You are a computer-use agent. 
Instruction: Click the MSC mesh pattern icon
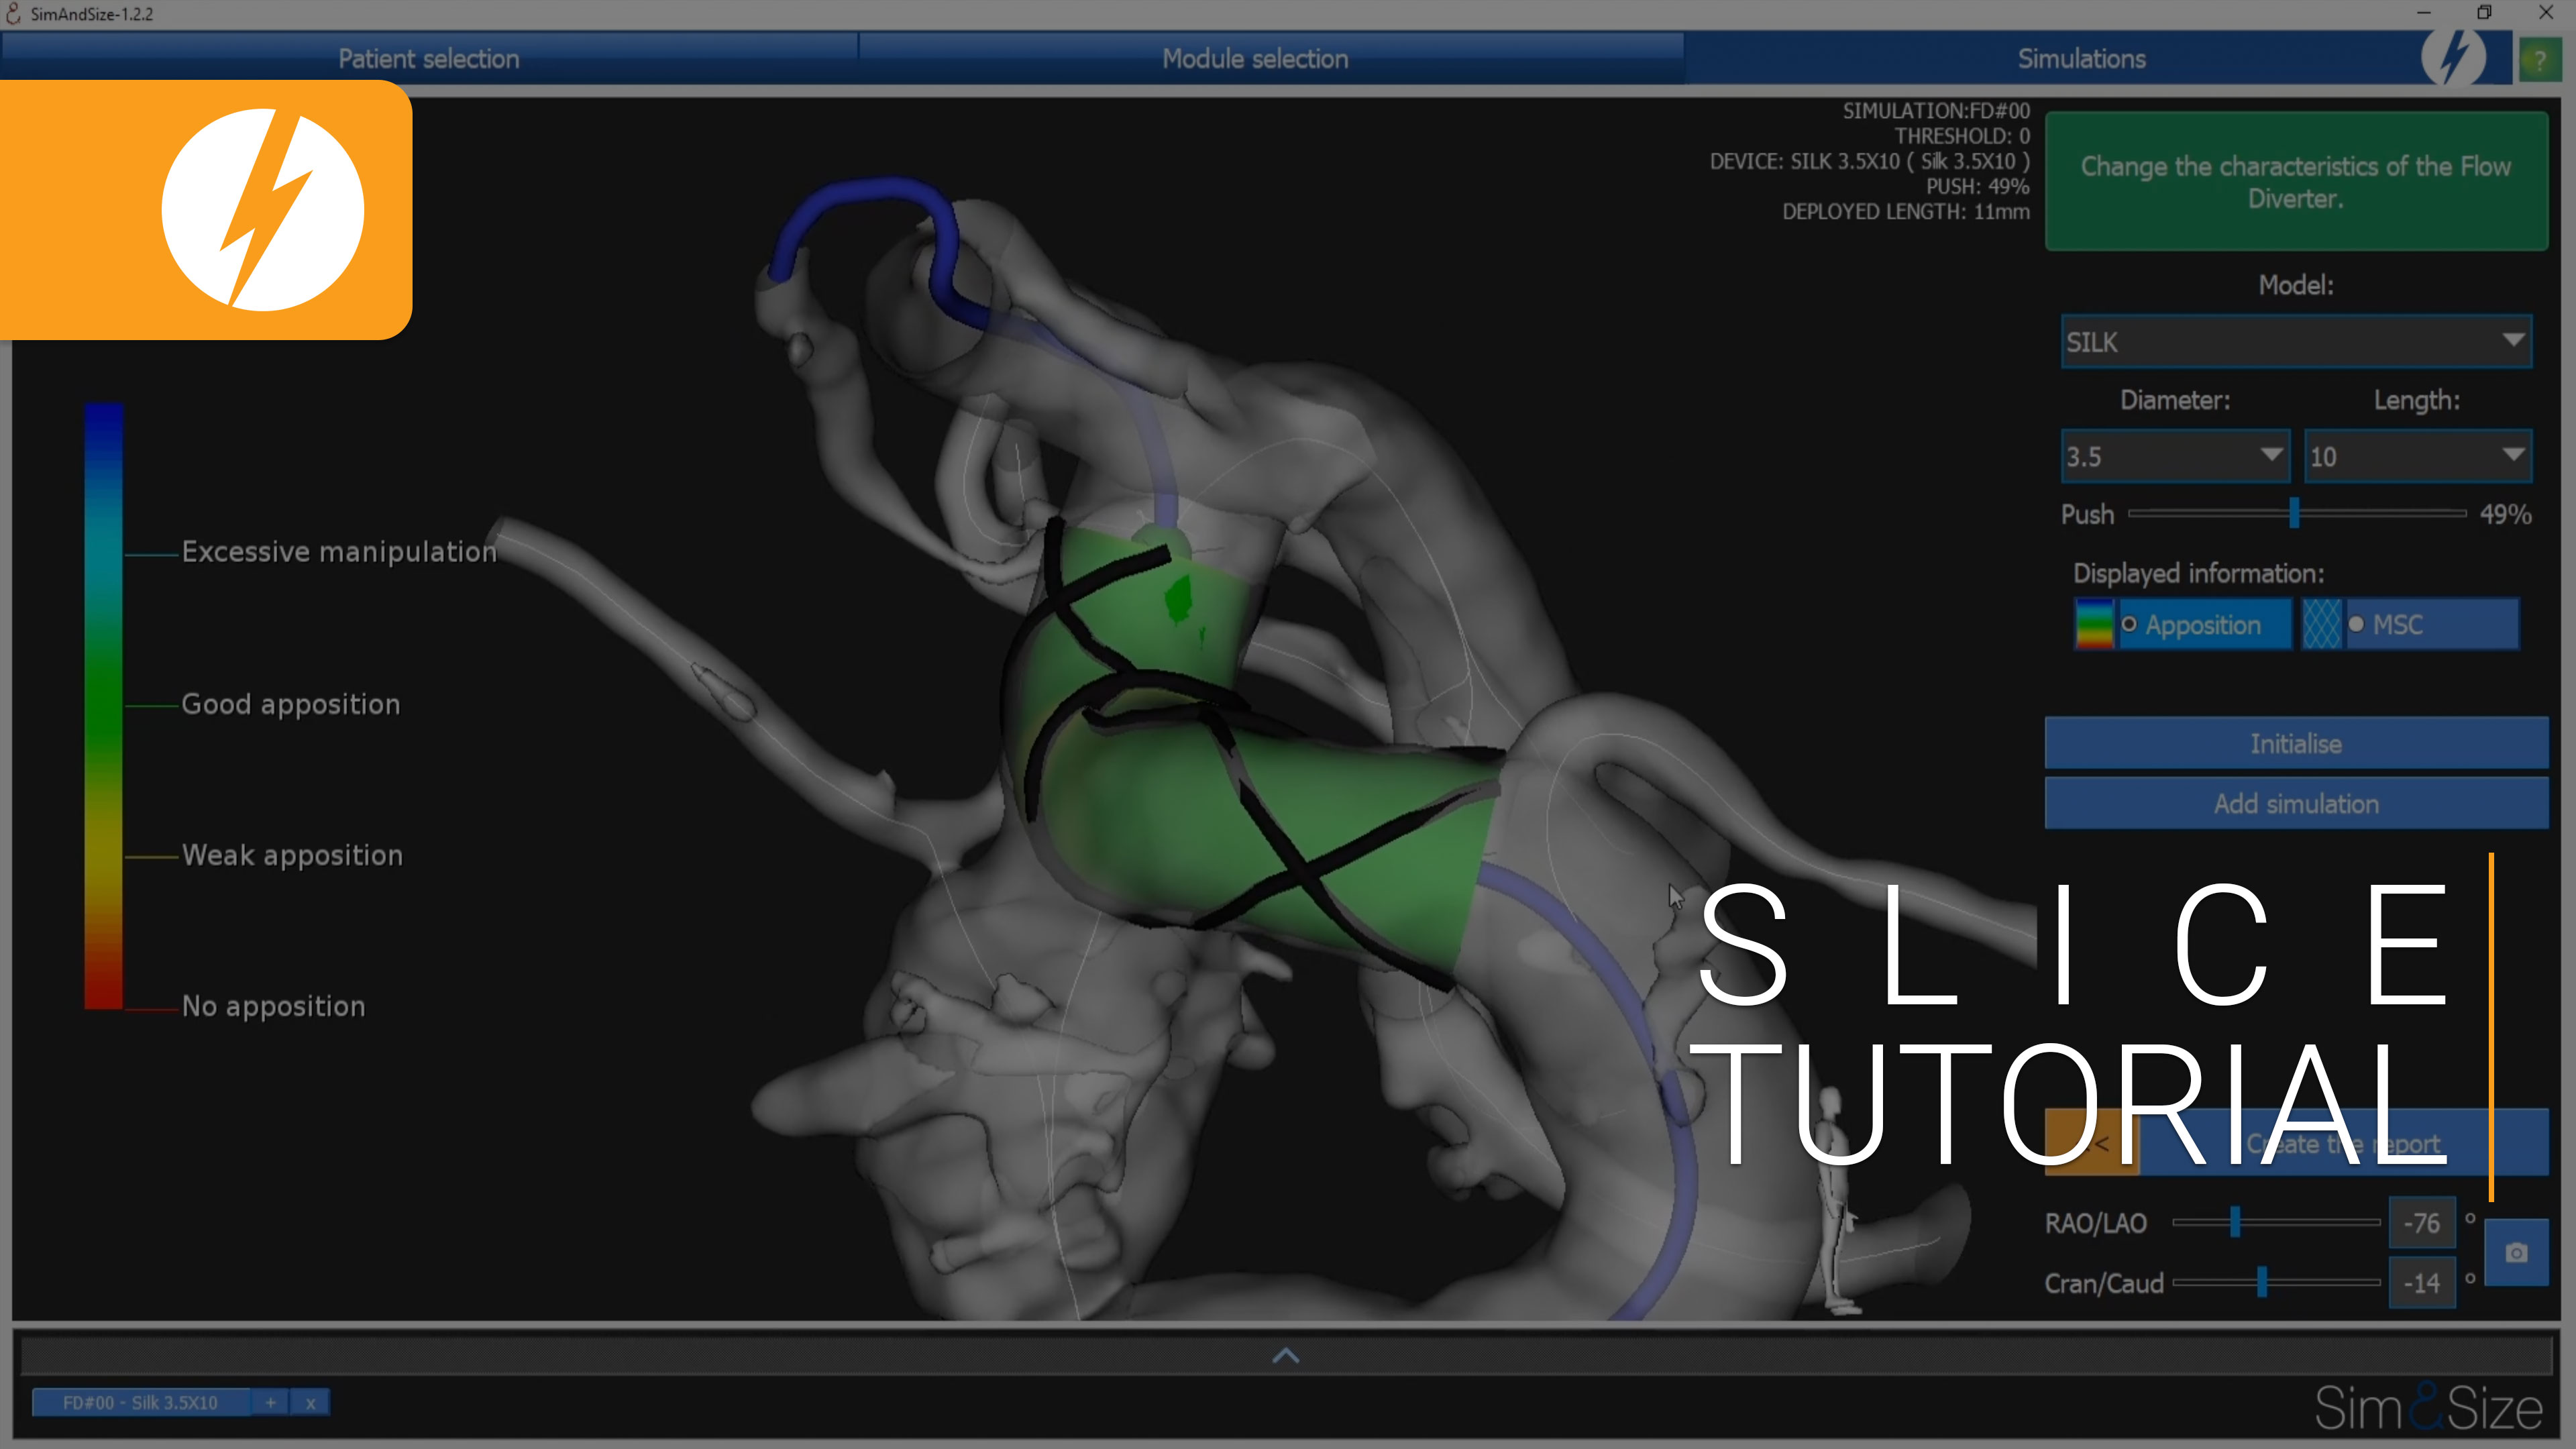2322,625
